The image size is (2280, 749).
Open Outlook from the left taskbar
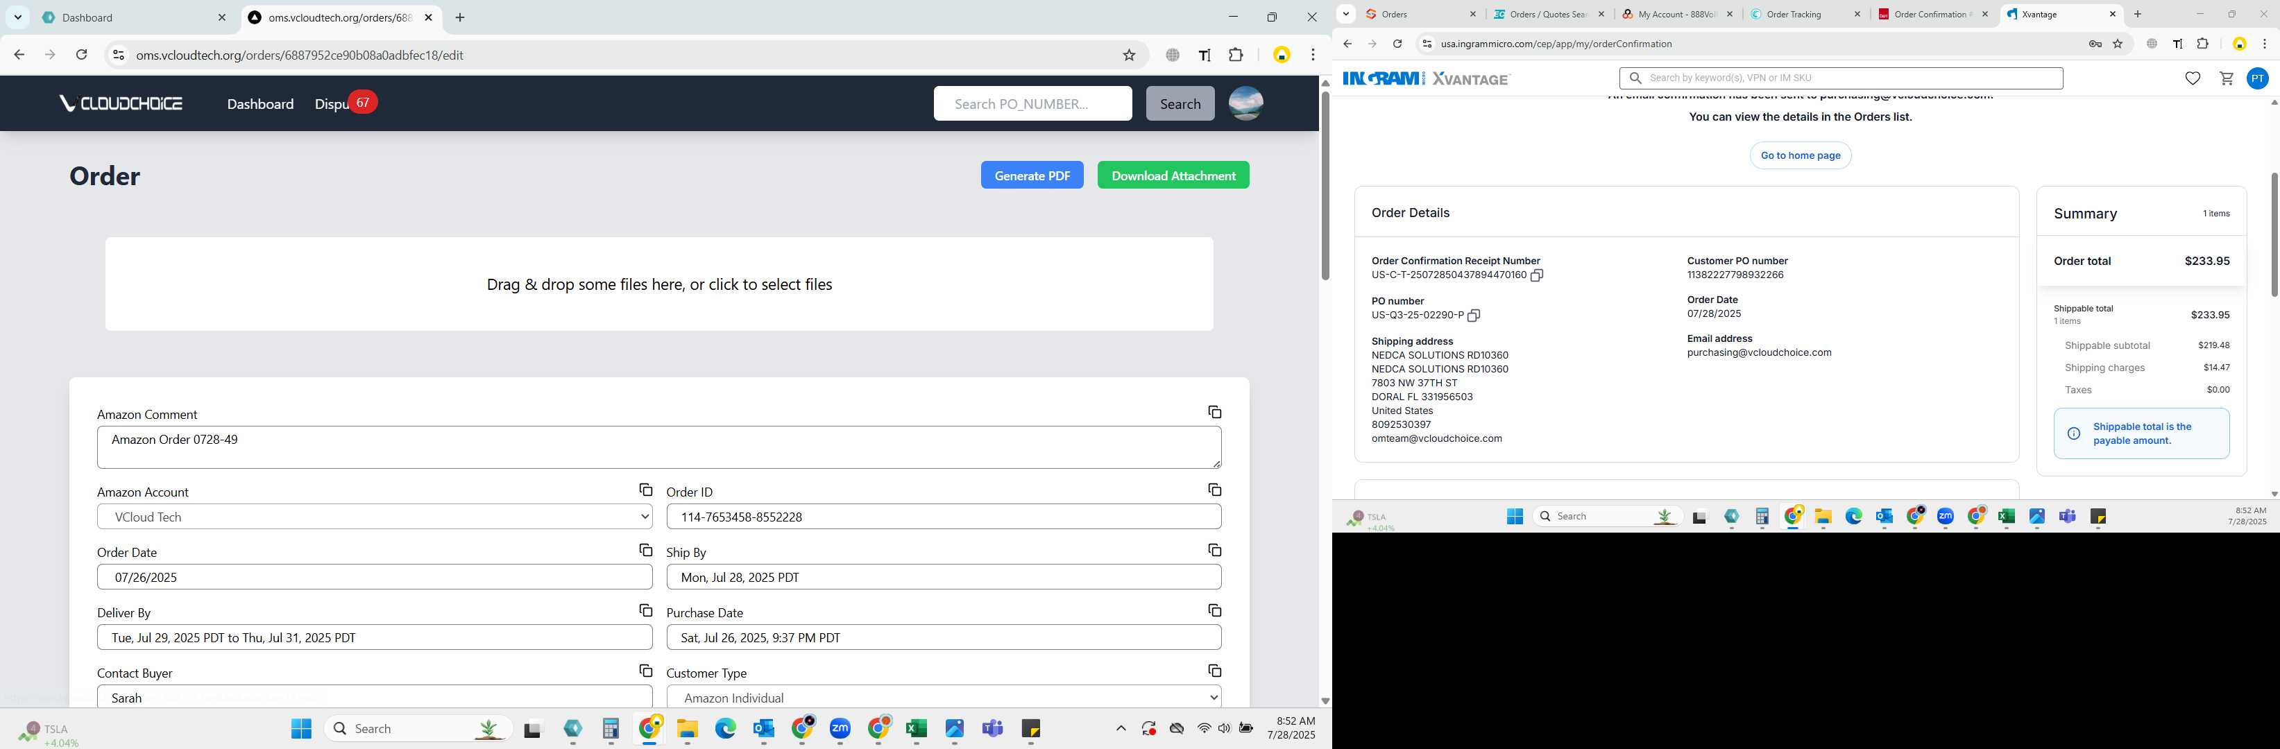click(x=764, y=729)
